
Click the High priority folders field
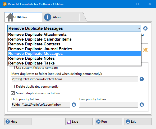click(x=41, y=105)
